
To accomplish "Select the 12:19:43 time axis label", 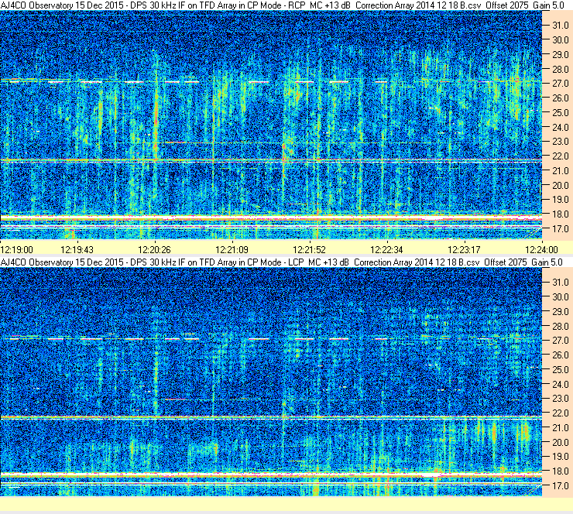I will coord(77,250).
